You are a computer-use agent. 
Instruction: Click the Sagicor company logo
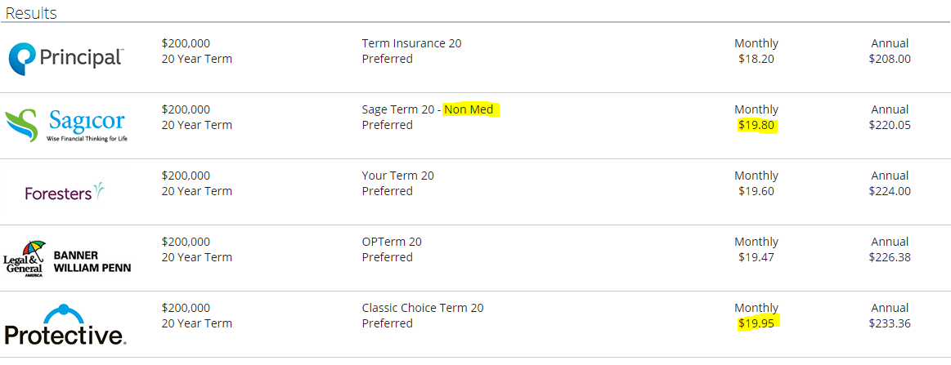(66, 125)
